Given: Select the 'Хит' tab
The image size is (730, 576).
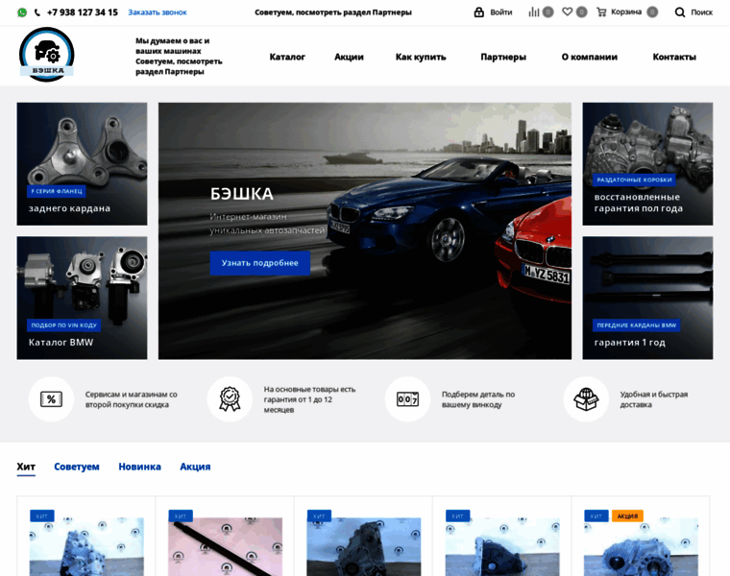Looking at the screenshot, I should [x=26, y=467].
